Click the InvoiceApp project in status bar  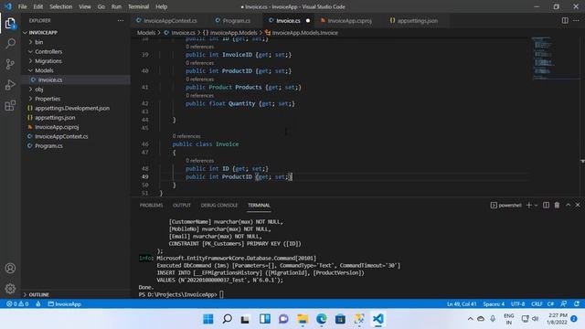pyautogui.click(x=65, y=304)
